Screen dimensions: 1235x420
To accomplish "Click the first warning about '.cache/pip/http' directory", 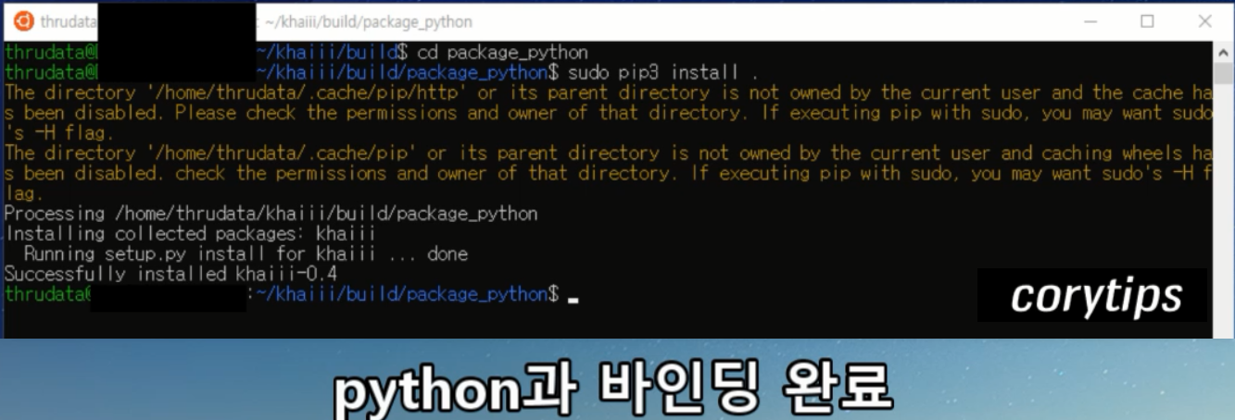I will [609, 113].
